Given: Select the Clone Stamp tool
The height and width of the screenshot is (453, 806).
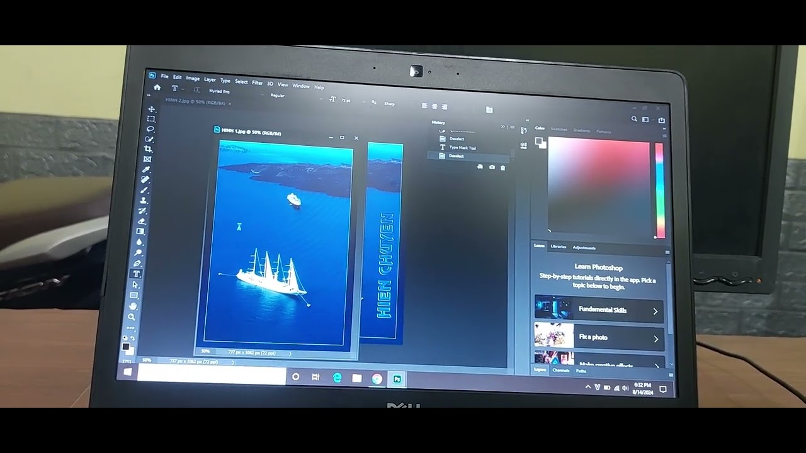Looking at the screenshot, I should point(144,200).
